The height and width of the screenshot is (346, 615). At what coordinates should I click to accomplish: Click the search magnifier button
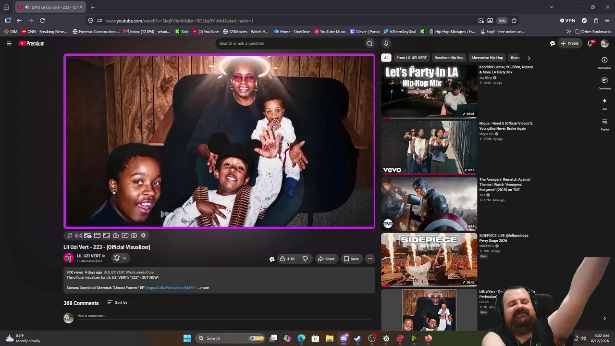point(369,43)
